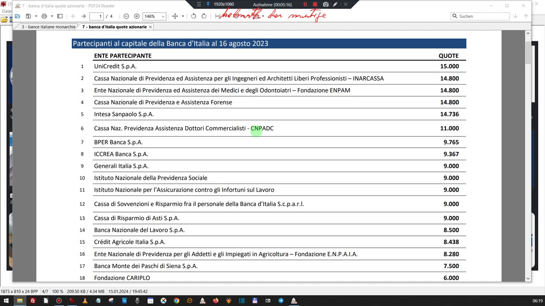The image size is (545, 306).
Task: Open 7-Zip from the taskbar
Action: (x=268, y=300)
